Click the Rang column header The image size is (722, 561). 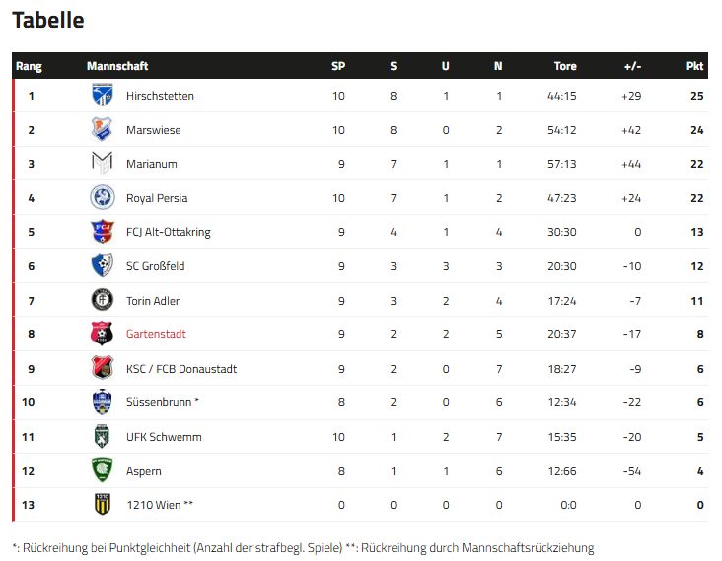[x=29, y=66]
